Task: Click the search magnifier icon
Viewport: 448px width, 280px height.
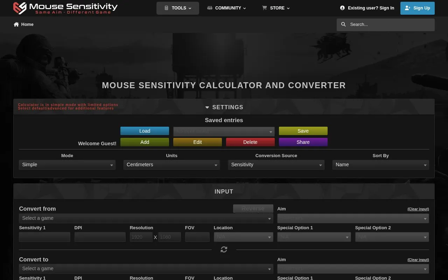Action: (343, 24)
